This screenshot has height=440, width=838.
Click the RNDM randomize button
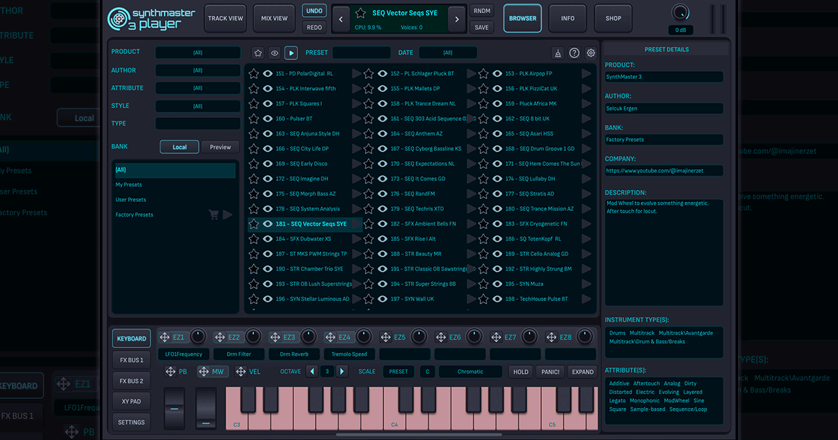[x=482, y=11]
